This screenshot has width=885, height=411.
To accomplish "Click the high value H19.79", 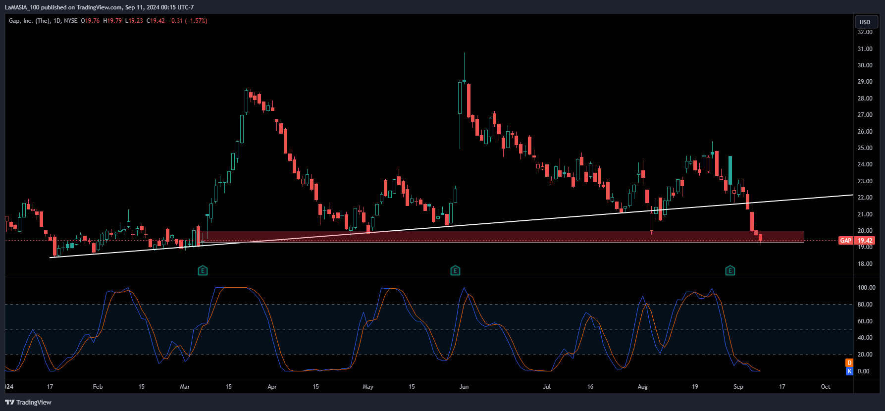I will [x=112, y=21].
